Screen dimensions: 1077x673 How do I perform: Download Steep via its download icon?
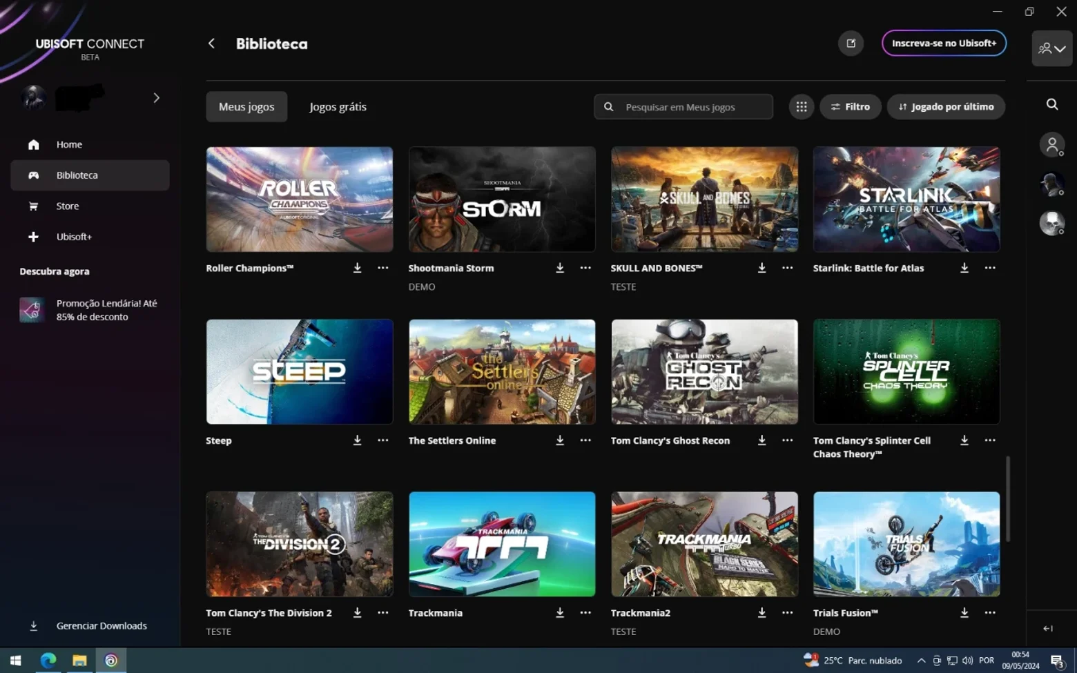358,440
